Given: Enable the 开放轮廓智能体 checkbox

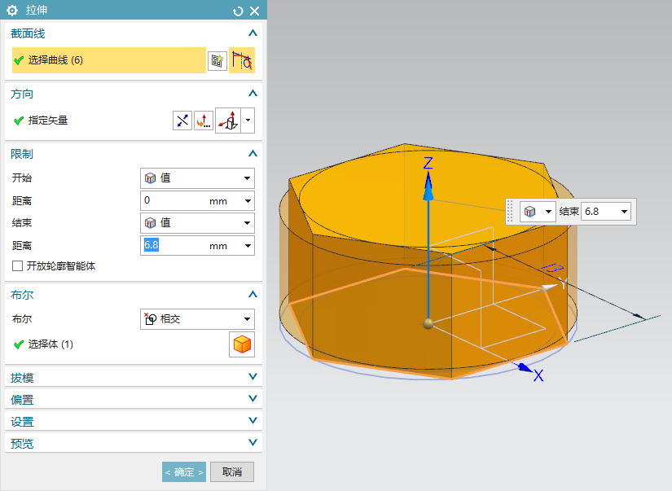Looking at the screenshot, I should 18,266.
